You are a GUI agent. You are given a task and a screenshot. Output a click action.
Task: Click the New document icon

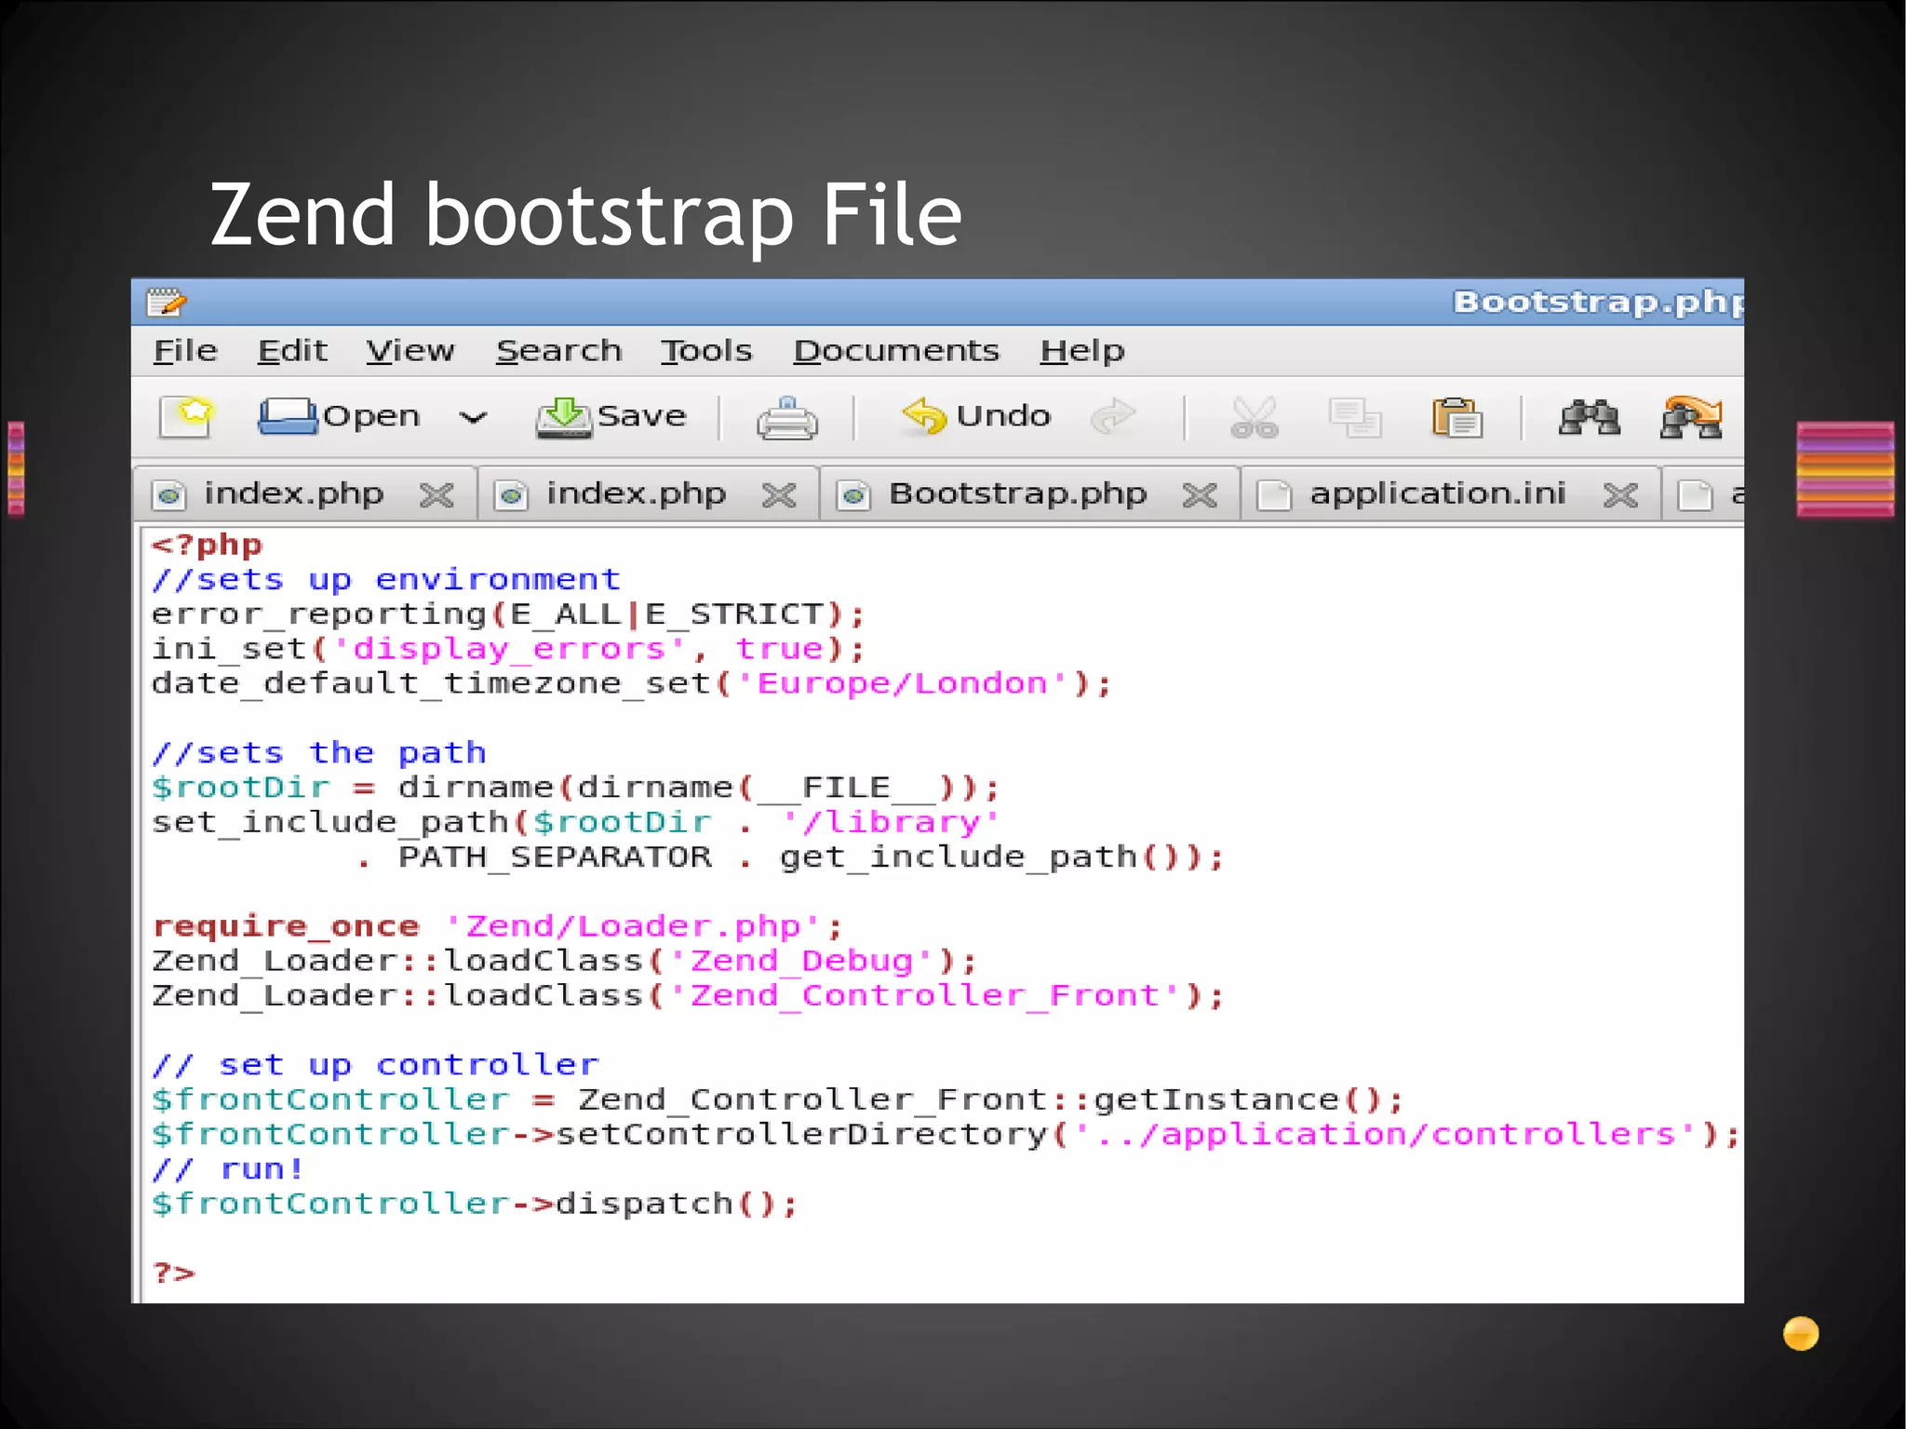(x=186, y=416)
